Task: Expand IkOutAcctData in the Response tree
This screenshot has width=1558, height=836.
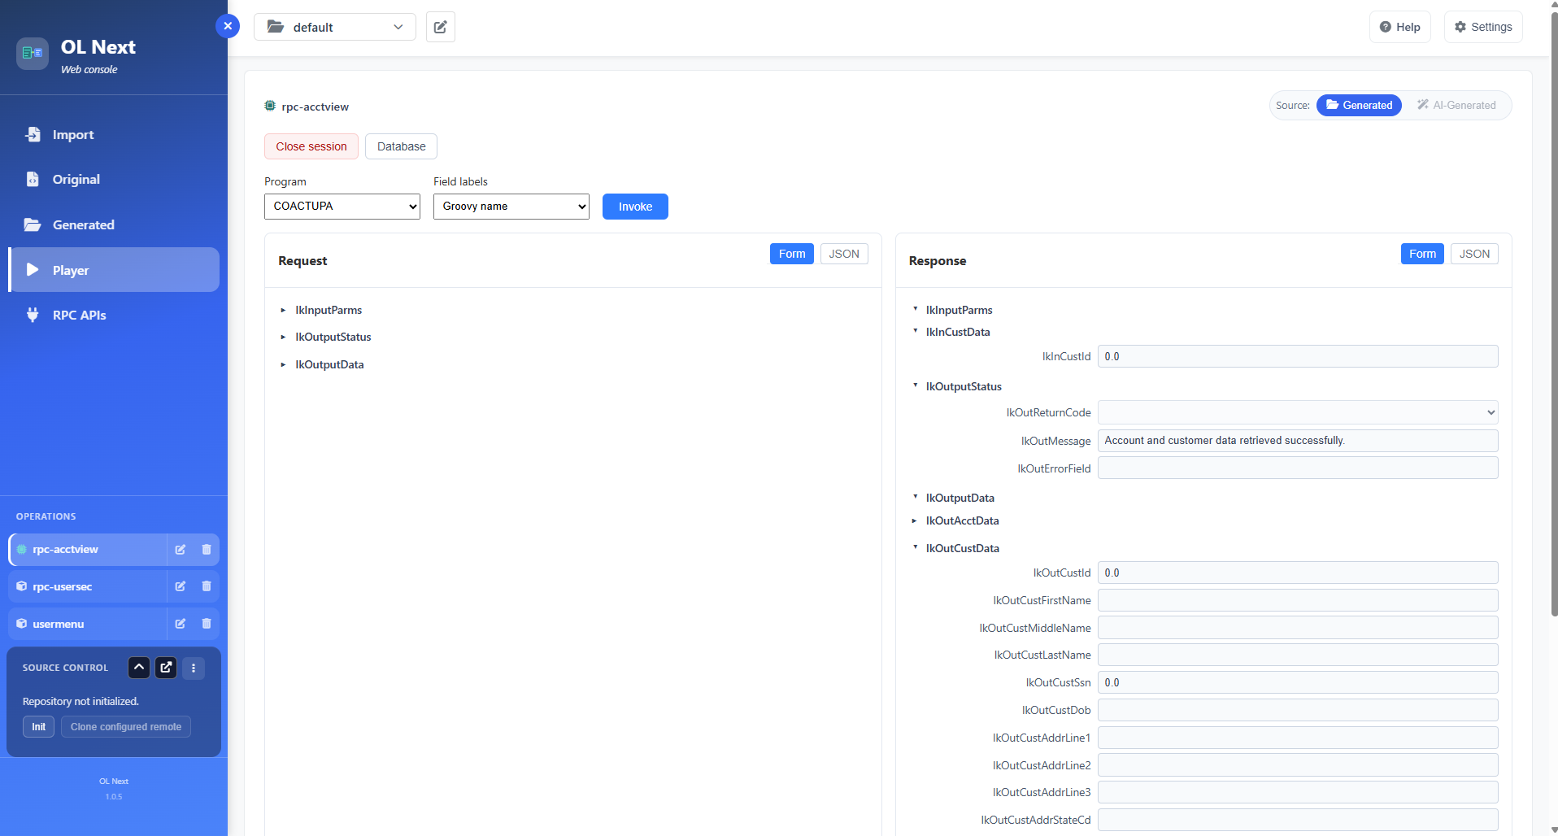Action: pos(962,520)
